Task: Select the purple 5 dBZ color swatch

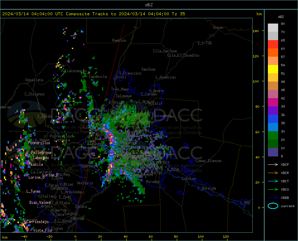Action: [x=273, y=152]
